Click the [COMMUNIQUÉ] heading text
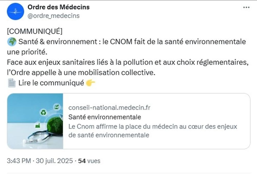This screenshot has width=257, height=178. coord(35,31)
